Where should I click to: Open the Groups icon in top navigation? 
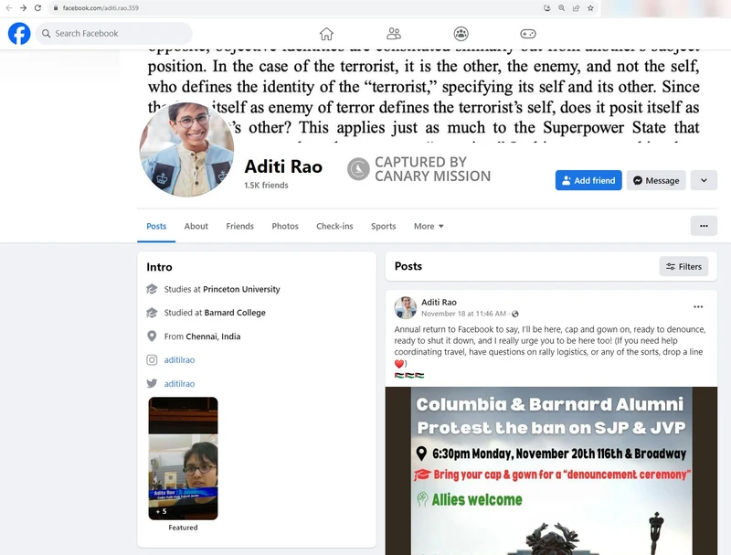click(461, 34)
